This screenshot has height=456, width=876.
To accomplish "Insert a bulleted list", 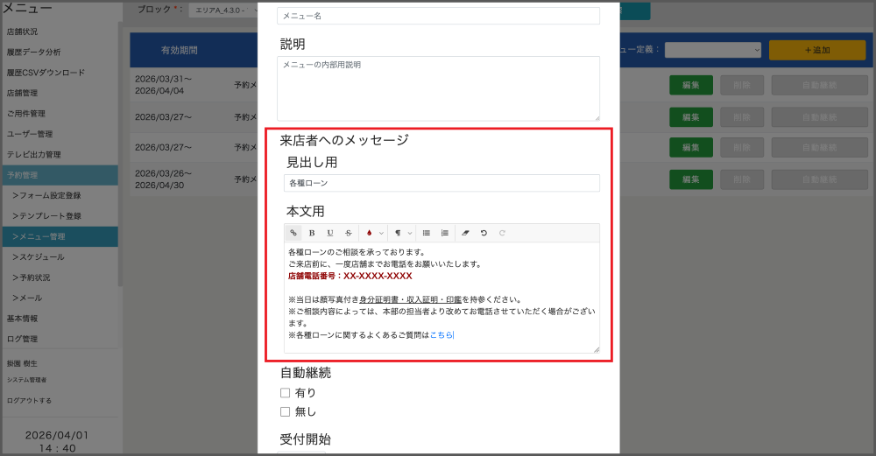I will pos(427,233).
